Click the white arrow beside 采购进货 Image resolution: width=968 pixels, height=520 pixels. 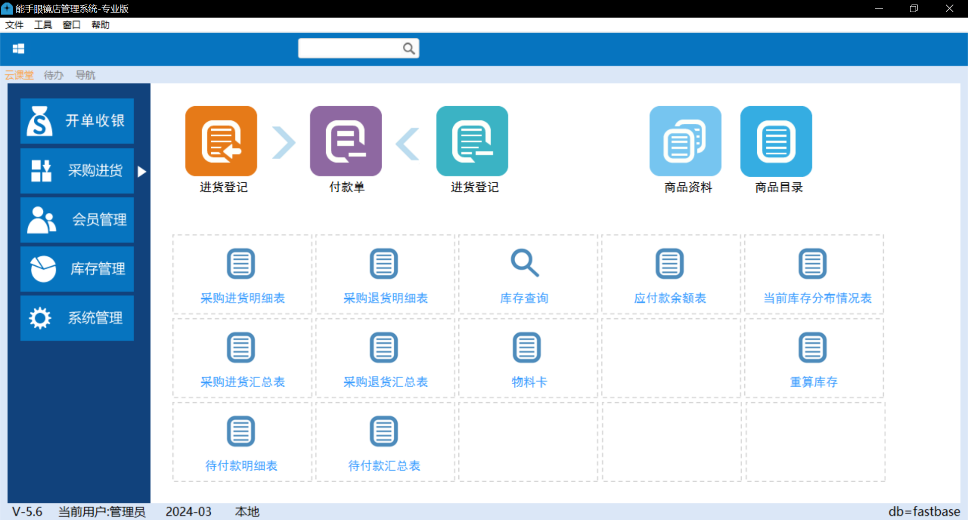point(142,172)
